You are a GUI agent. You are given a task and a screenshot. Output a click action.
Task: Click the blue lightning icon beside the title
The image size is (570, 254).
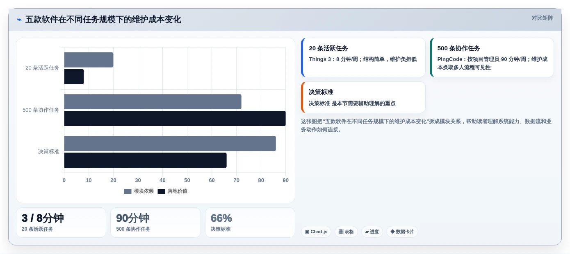pyautogui.click(x=19, y=20)
